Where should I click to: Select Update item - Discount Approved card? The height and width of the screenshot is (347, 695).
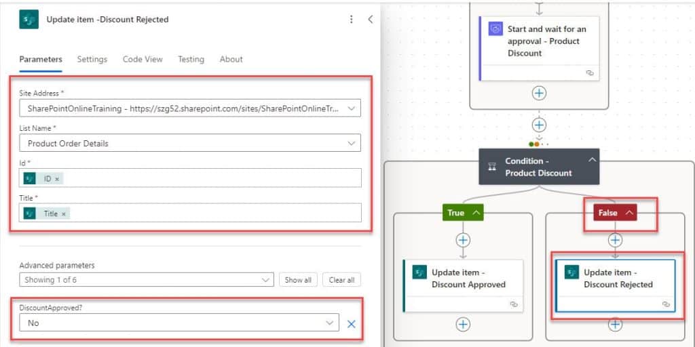463,286
